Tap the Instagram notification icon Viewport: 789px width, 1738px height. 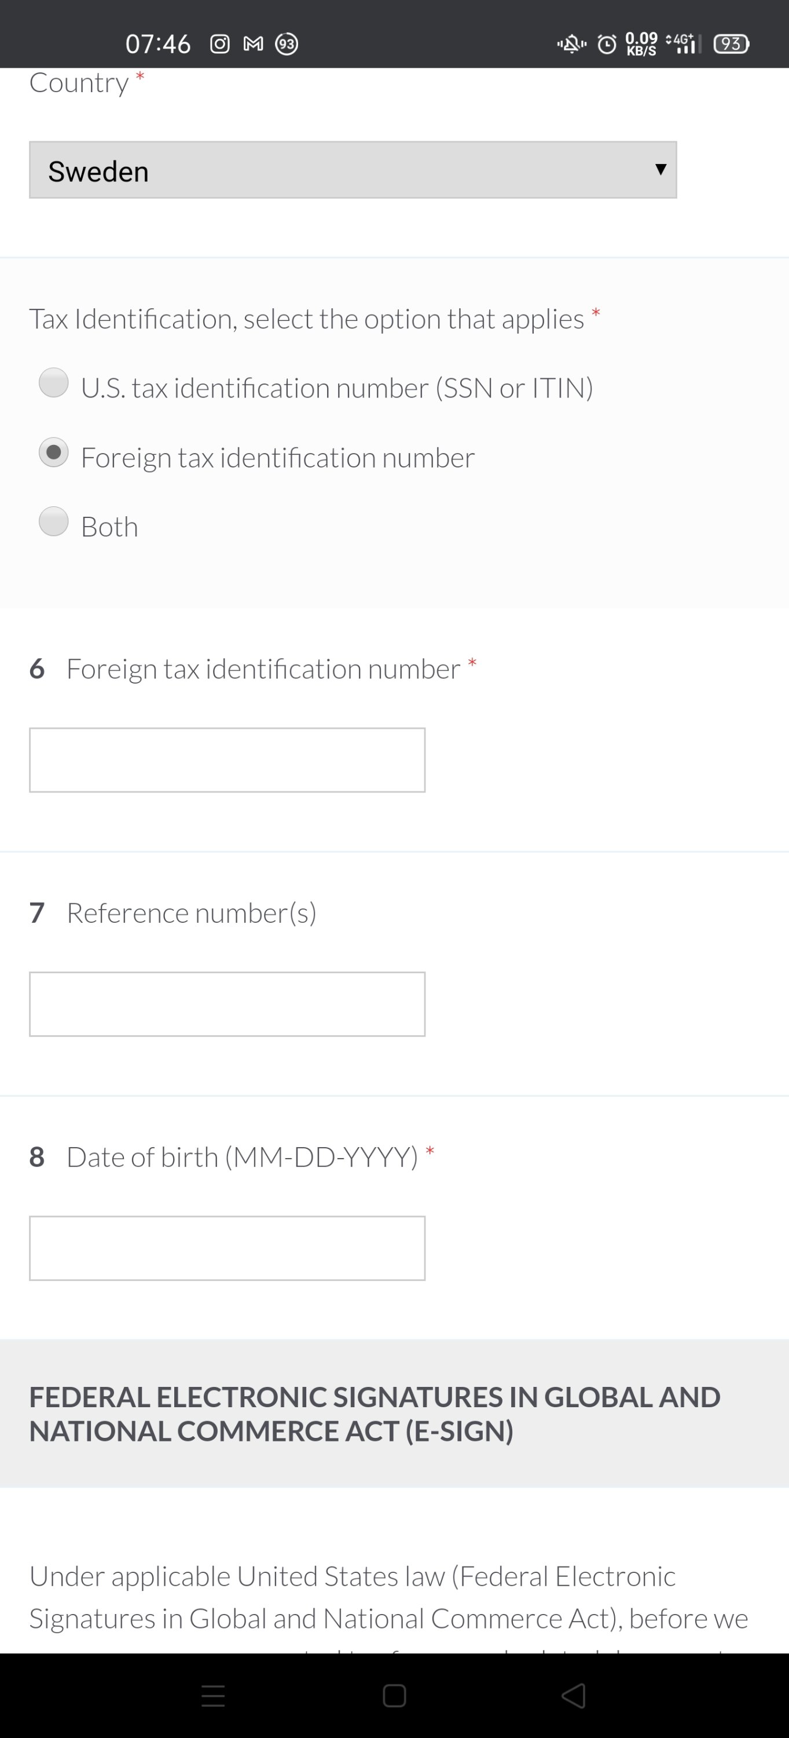pyautogui.click(x=220, y=45)
